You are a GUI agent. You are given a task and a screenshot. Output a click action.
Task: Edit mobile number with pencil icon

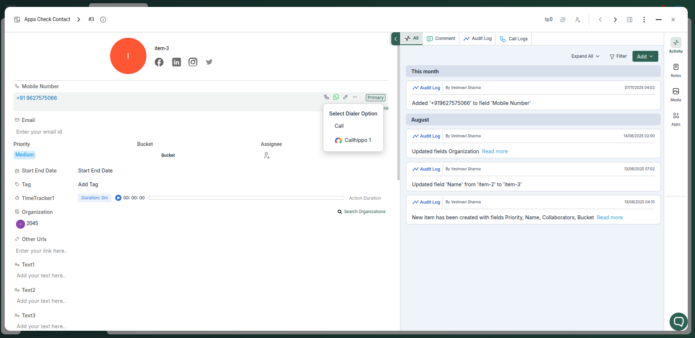click(x=346, y=97)
